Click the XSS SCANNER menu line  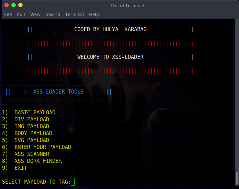(x=25, y=154)
